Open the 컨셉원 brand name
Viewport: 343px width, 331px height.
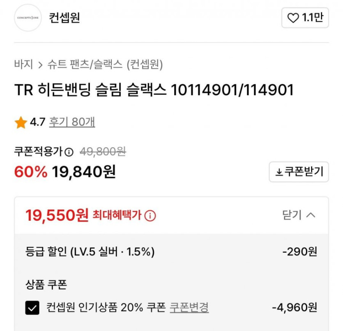point(64,18)
